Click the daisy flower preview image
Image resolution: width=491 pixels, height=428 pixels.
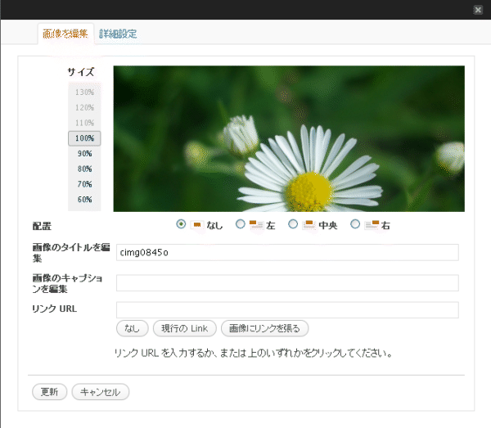pyautogui.click(x=289, y=138)
